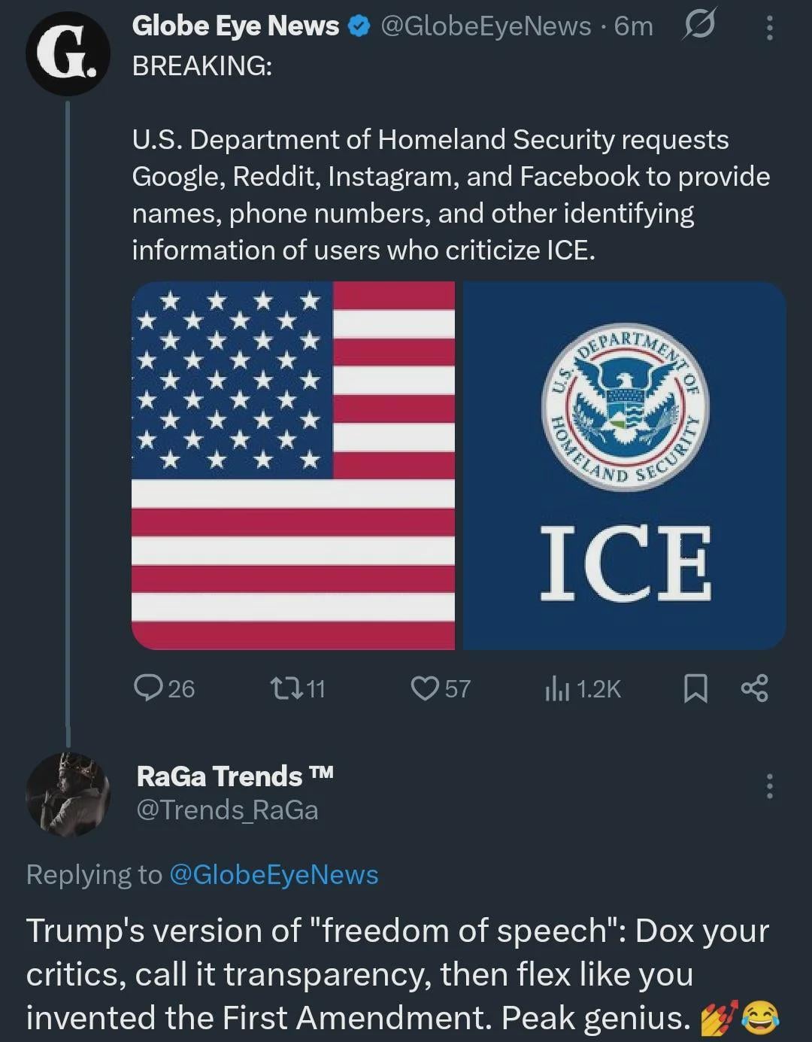Open RaGa Trends profile picture

[68, 794]
